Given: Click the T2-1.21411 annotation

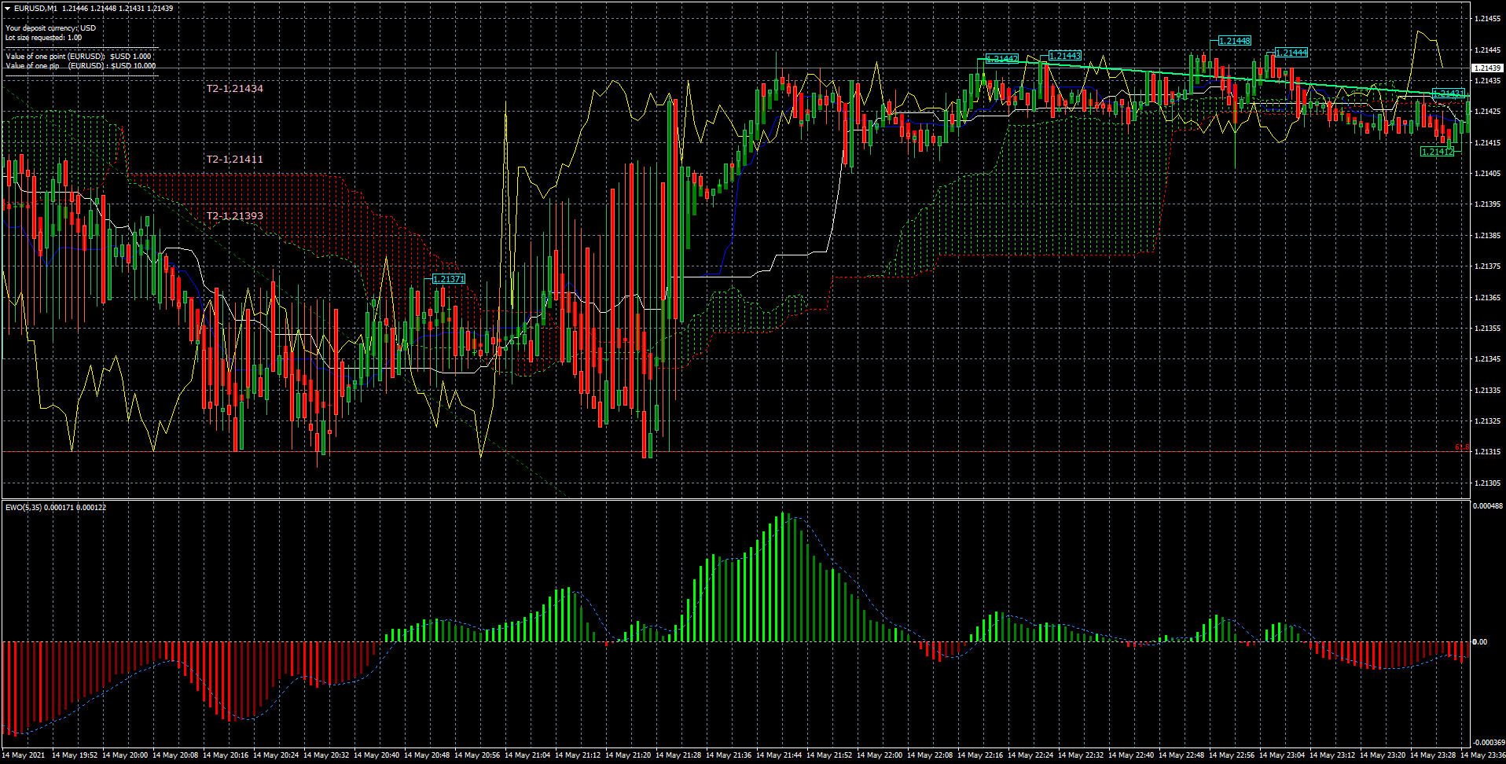Looking at the screenshot, I should coord(234,159).
